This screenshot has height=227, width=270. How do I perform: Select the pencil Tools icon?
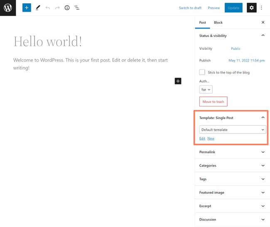38,8
